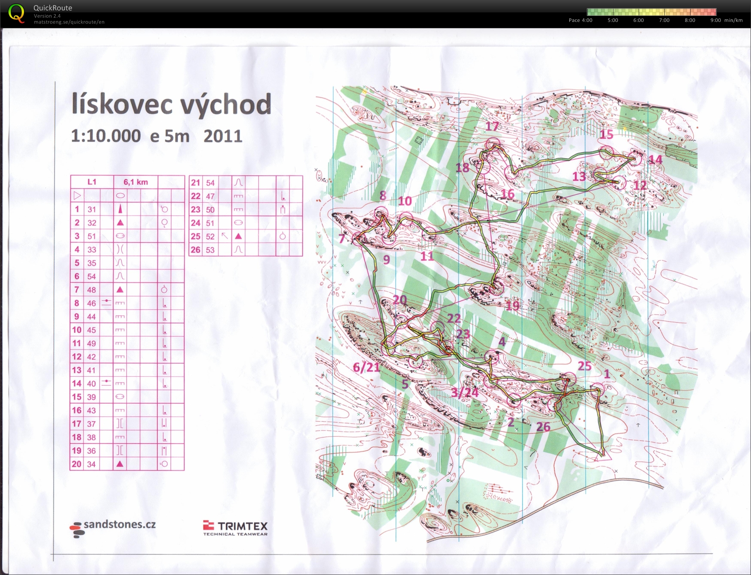Click the filled triangle symbol in table row 25

coord(239,236)
